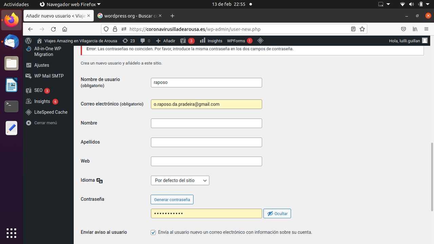The width and height of the screenshot is (434, 244).
Task: Open the WordPress logo menu in admin bar
Action: 28,41
